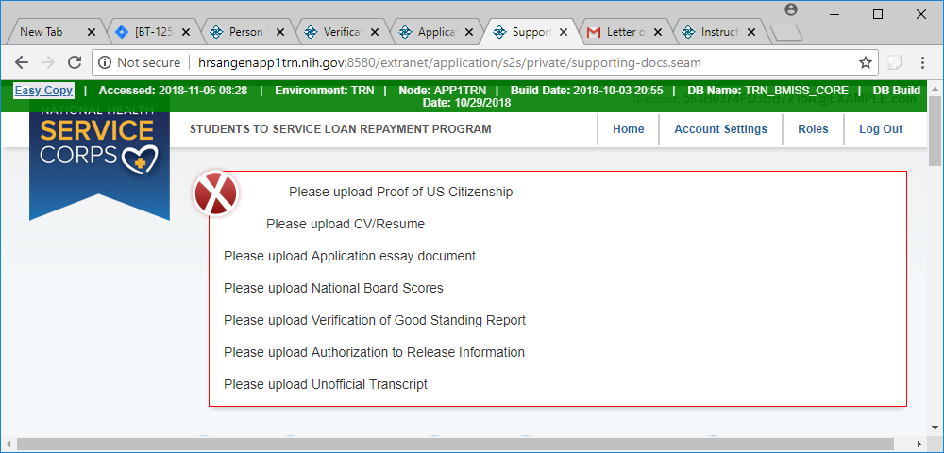Image resolution: width=944 pixels, height=453 pixels.
Task: Click the site information 'Not secure' icon
Action: coord(106,62)
